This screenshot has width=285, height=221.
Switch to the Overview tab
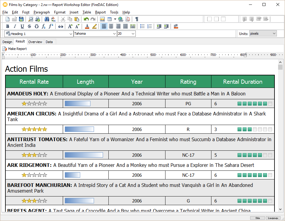pyautogui.click(x=35, y=42)
